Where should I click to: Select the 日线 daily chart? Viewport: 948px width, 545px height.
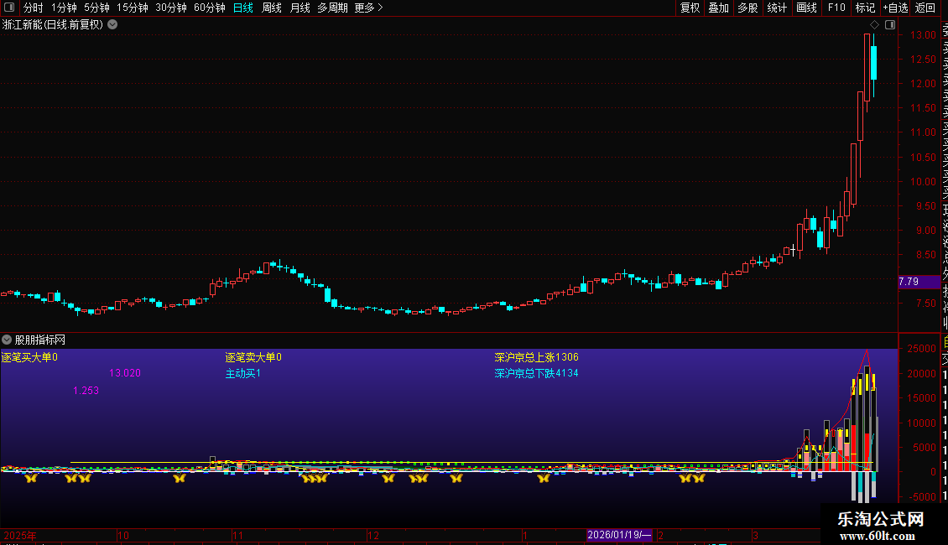[243, 8]
